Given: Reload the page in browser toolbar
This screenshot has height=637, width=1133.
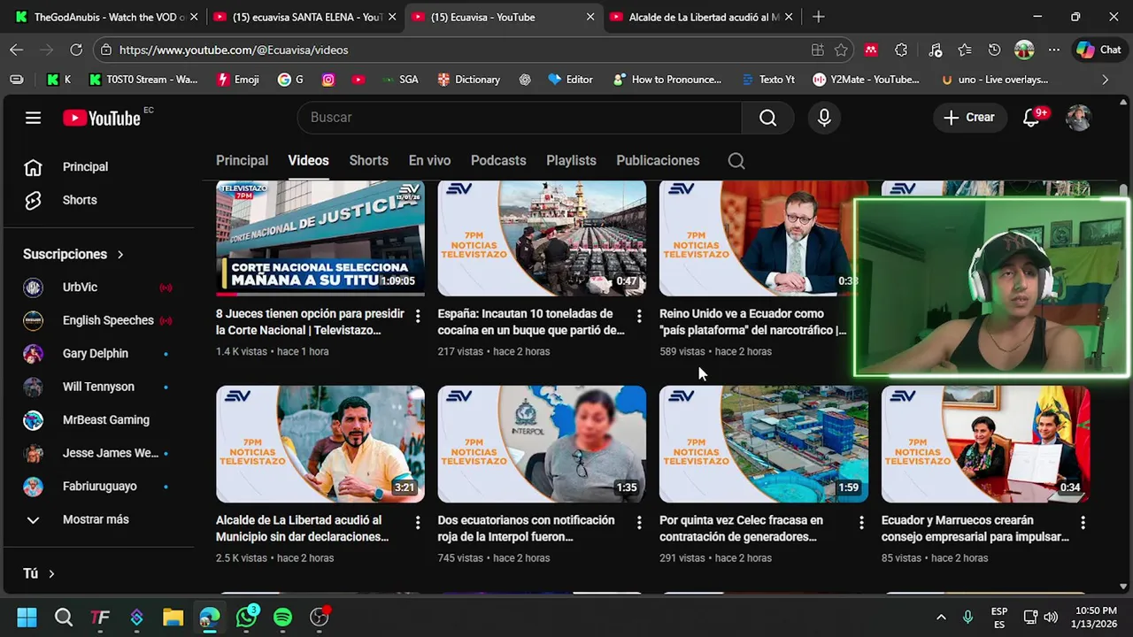Looking at the screenshot, I should click(76, 50).
